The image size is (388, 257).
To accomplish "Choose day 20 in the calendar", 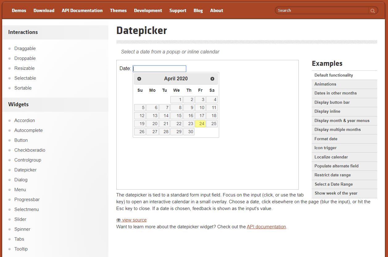I will click(152, 124).
